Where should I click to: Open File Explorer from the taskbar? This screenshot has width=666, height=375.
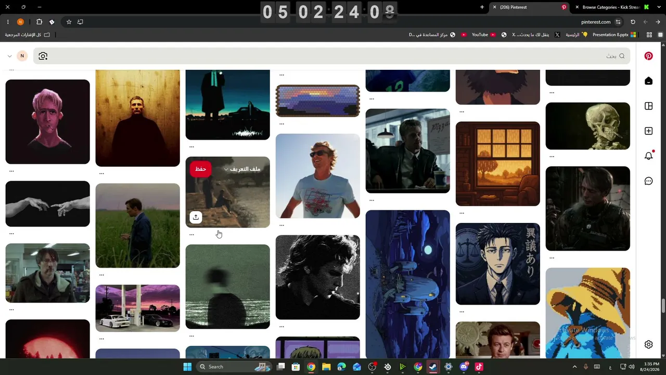[x=326, y=367]
